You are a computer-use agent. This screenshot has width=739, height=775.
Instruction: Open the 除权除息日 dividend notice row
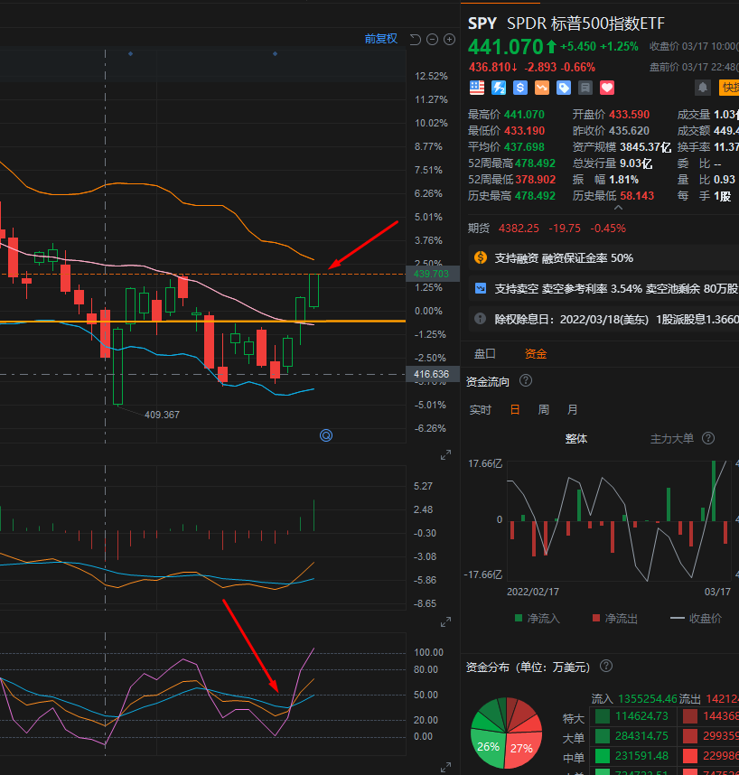click(x=603, y=319)
